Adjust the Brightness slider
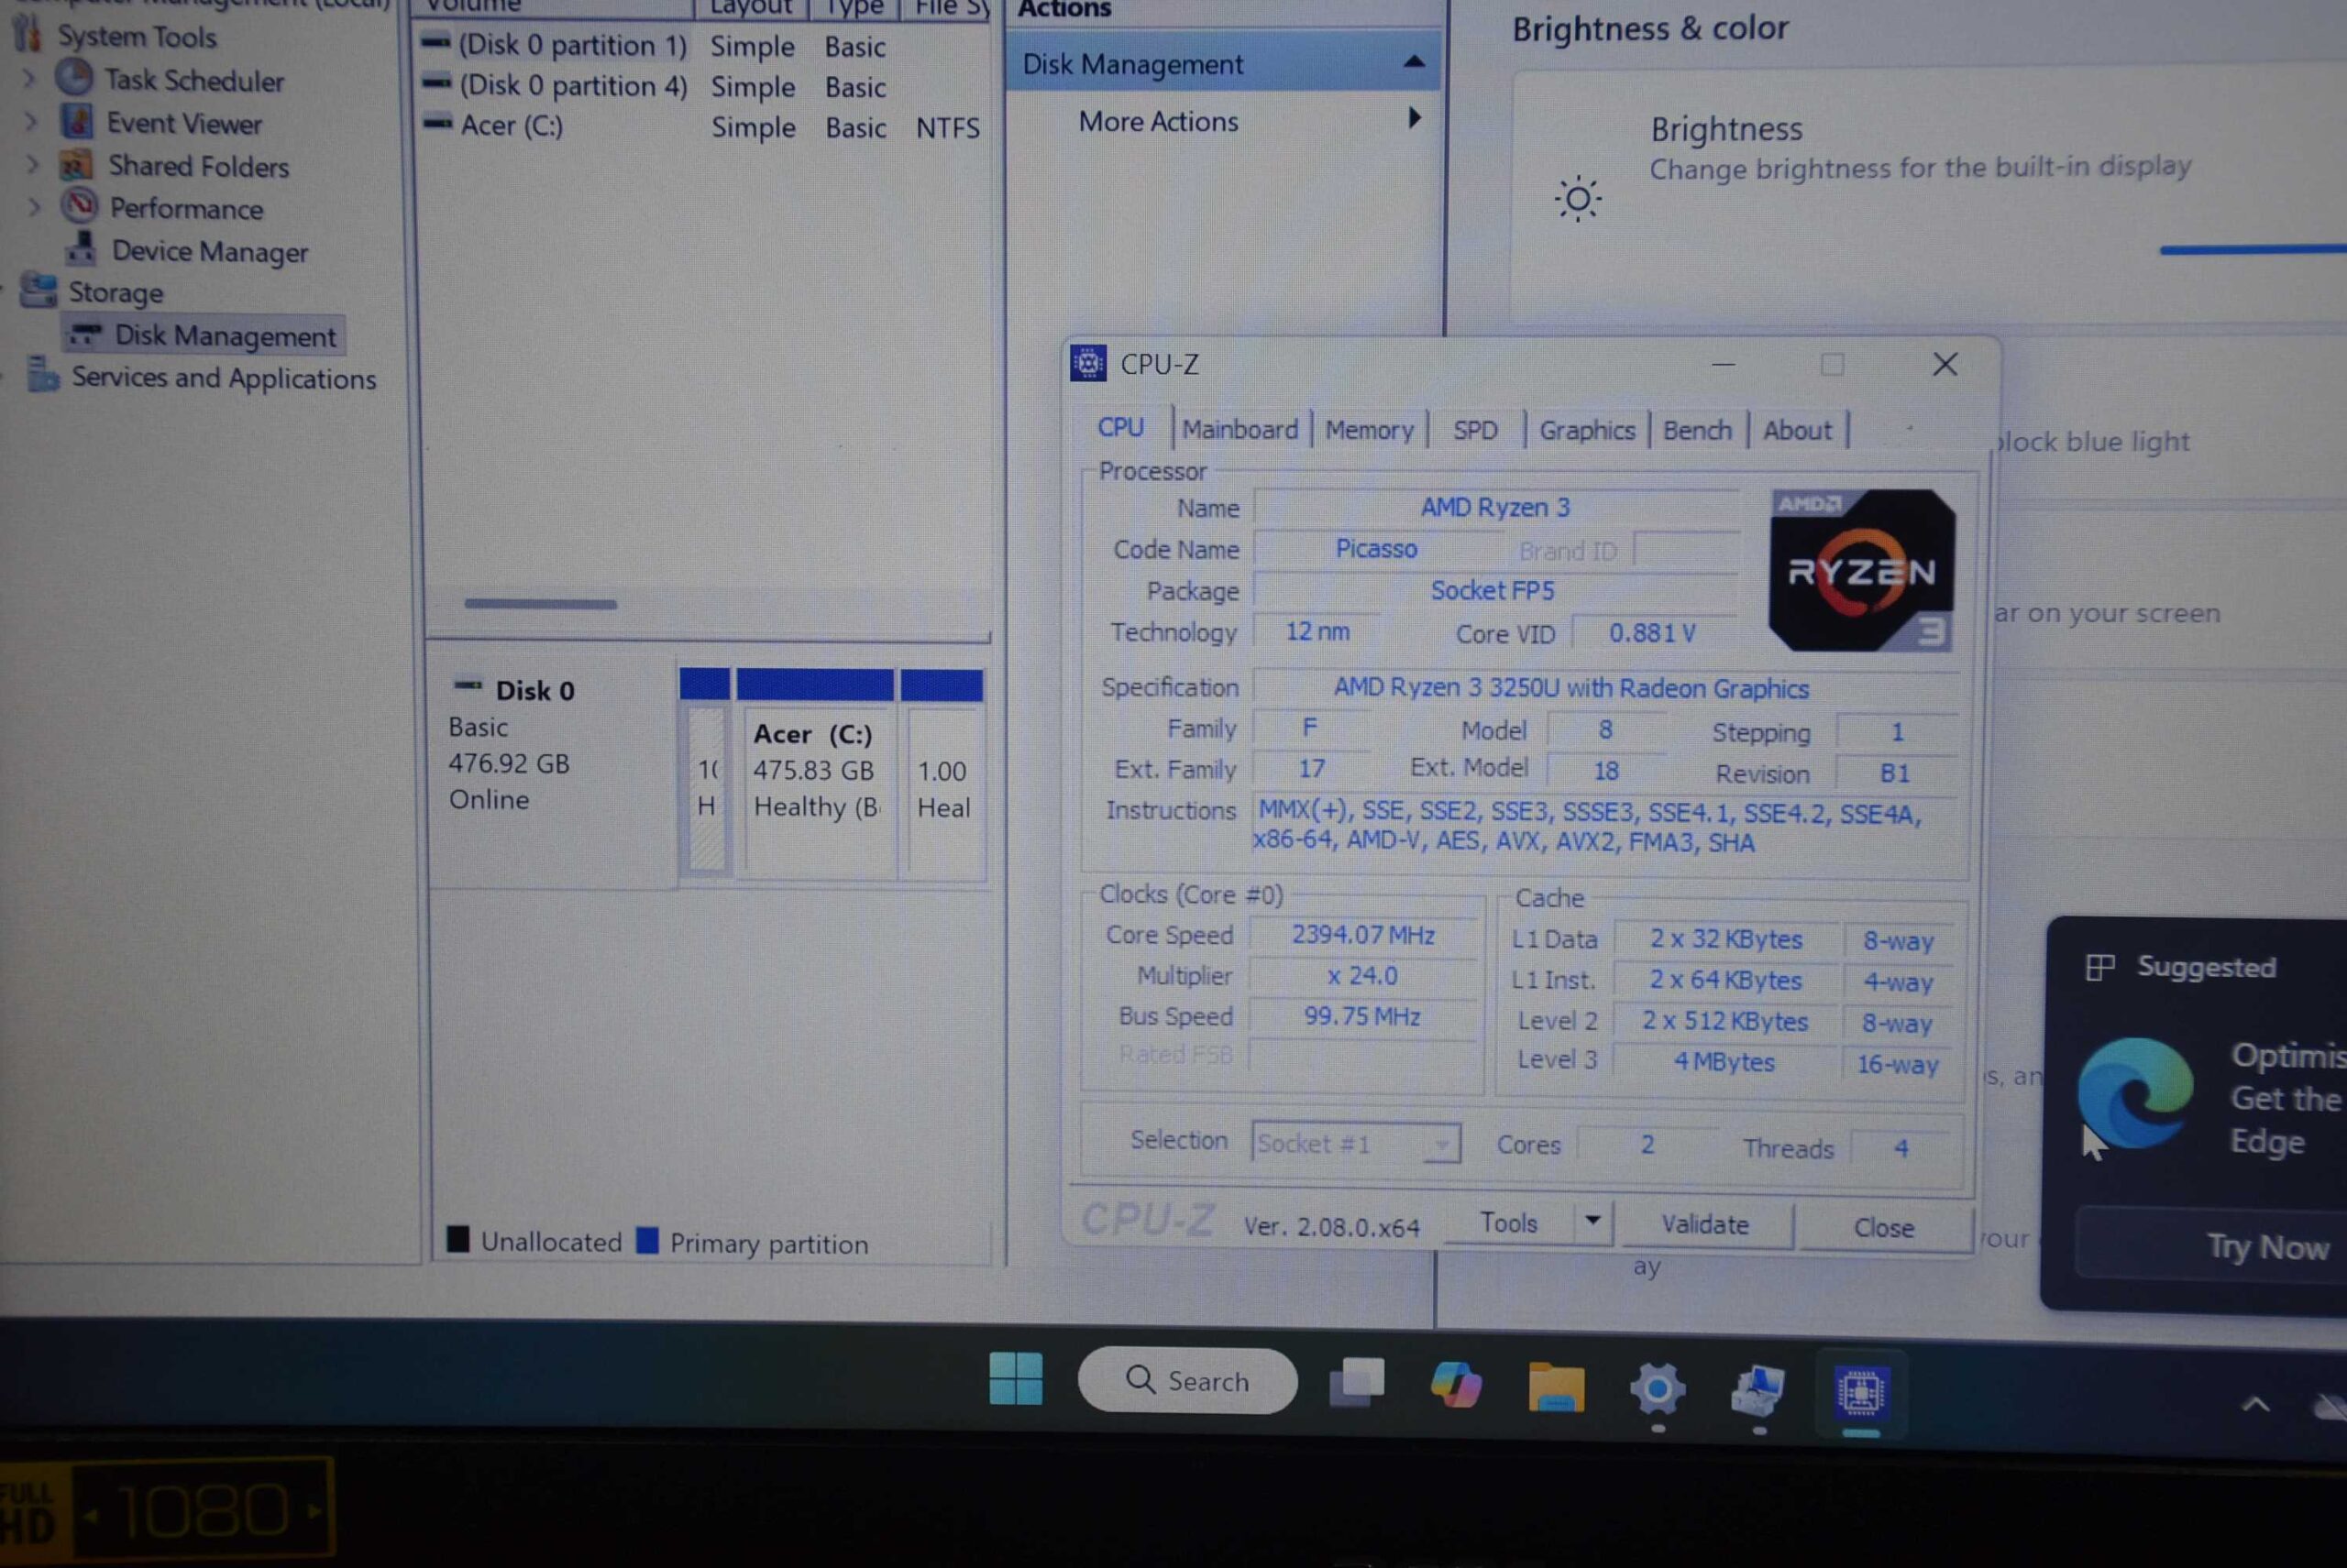Image resolution: width=2347 pixels, height=1568 pixels. 2251,249
